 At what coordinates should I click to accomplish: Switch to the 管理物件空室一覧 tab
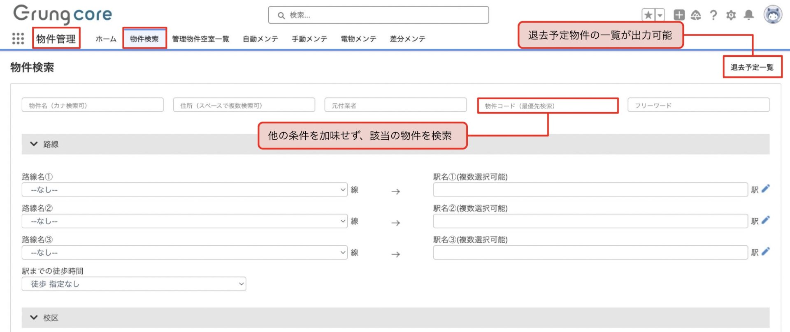pos(200,39)
